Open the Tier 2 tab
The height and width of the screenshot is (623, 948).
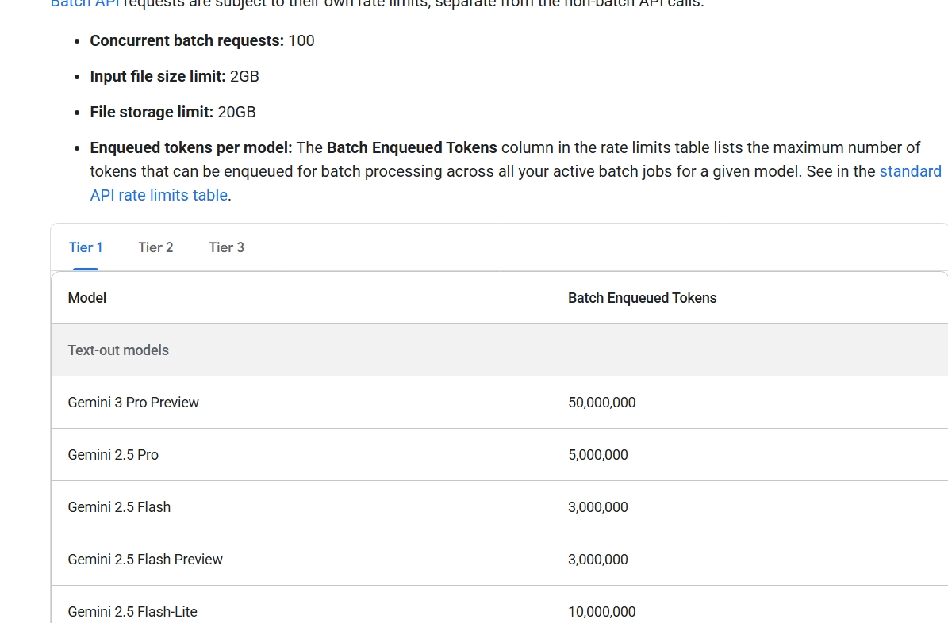[x=155, y=247]
